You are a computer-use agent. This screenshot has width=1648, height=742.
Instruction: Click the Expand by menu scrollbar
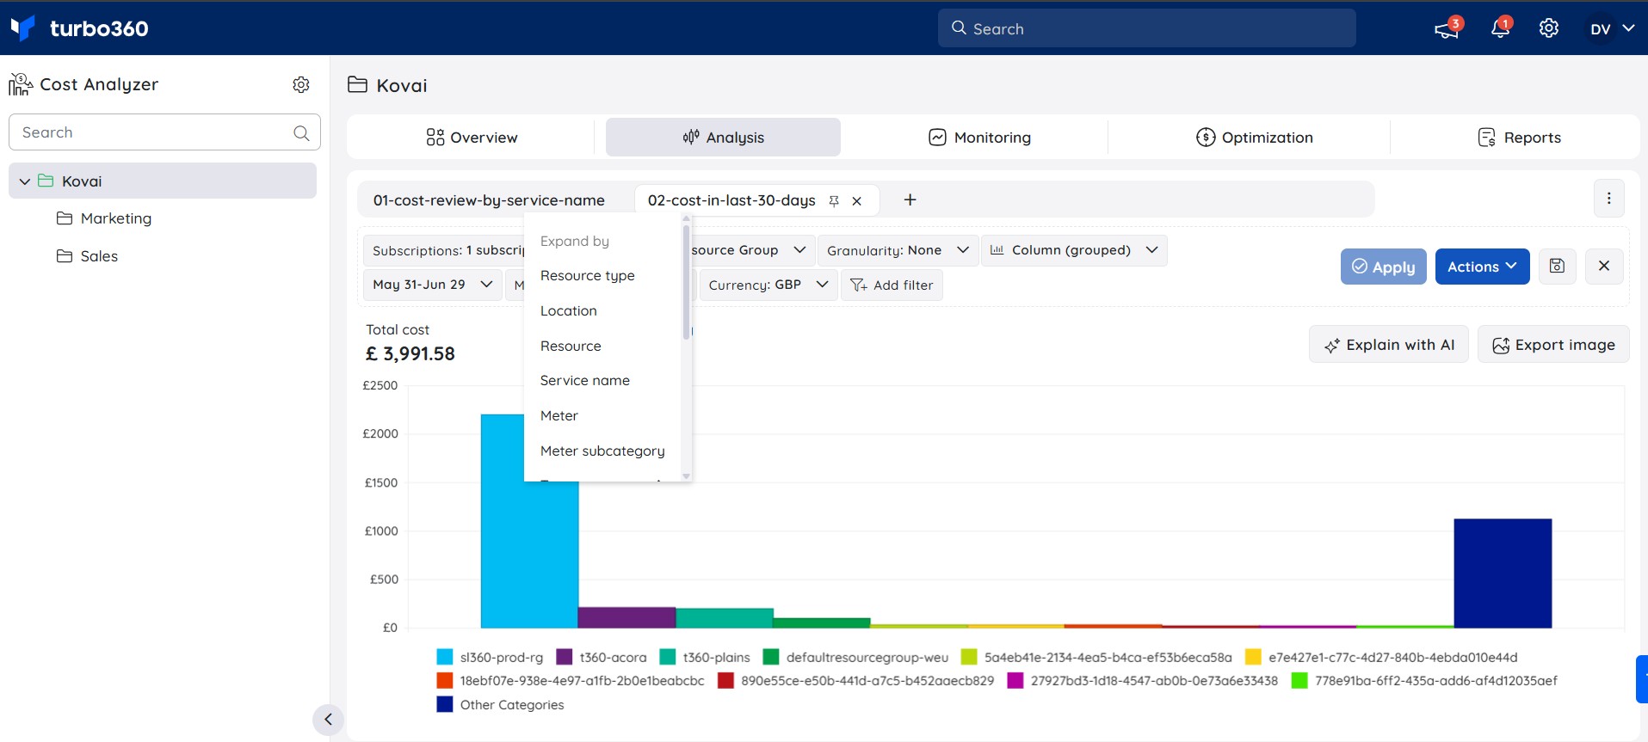pos(686,282)
